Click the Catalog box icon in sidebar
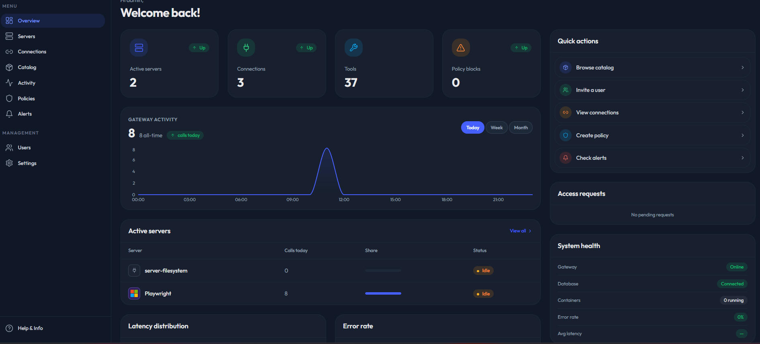 coord(9,67)
